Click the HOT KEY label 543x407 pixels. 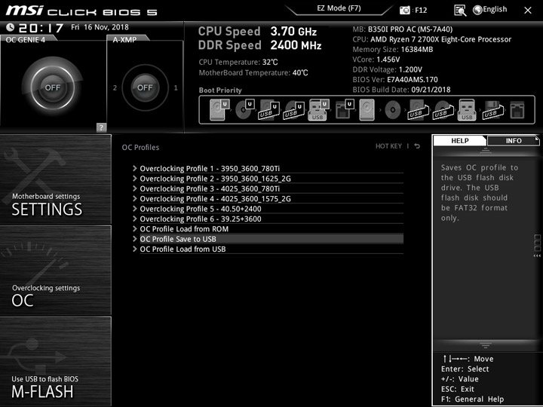pos(388,146)
